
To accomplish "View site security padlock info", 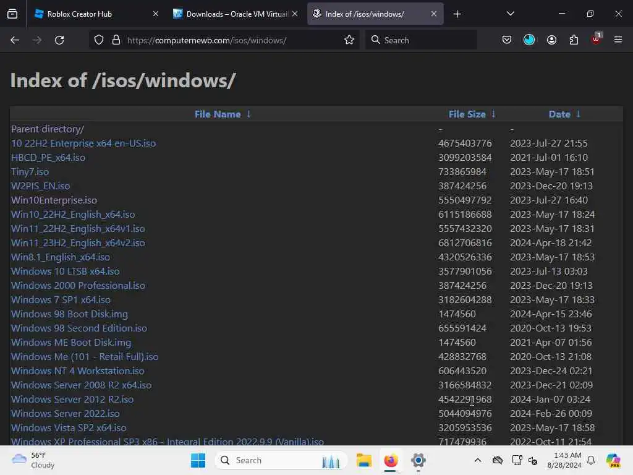I will pyautogui.click(x=116, y=40).
